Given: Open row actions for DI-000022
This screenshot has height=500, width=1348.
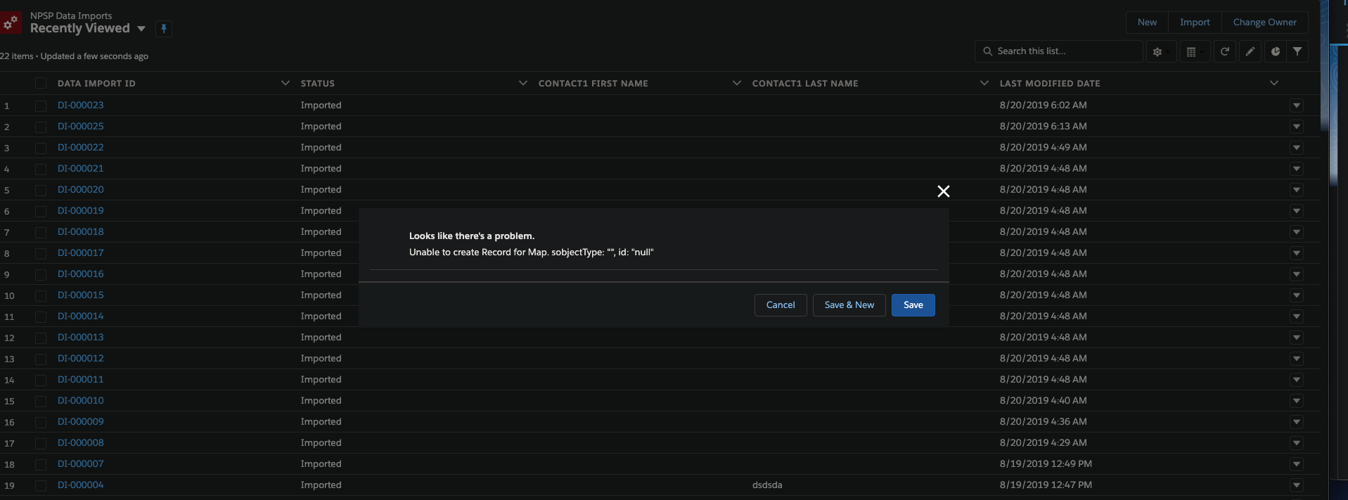Looking at the screenshot, I should [x=1297, y=148].
